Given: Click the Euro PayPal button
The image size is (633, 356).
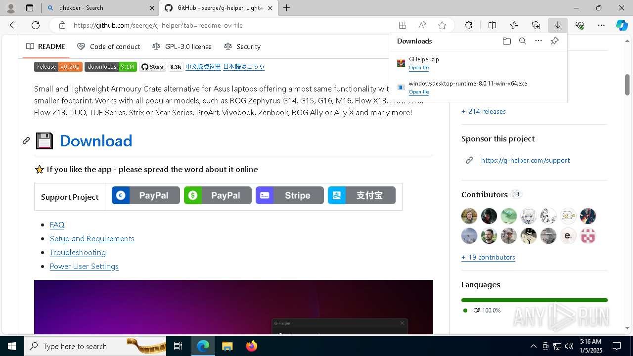Looking at the screenshot, I should pos(146,195).
